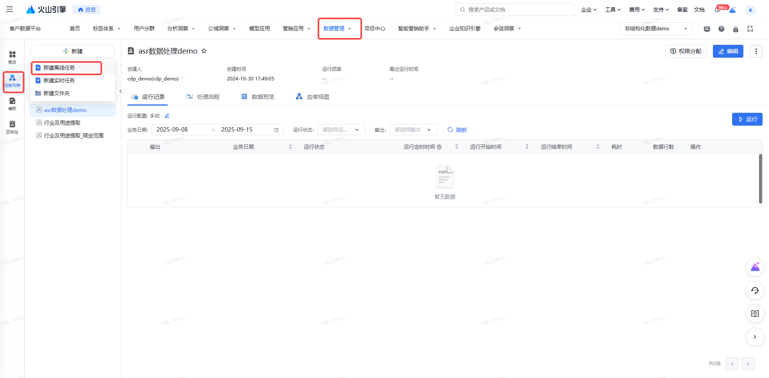Image resolution: width=769 pixels, height=378 pixels.
Task: Switch to the 运行记录 tab
Action: tap(148, 97)
